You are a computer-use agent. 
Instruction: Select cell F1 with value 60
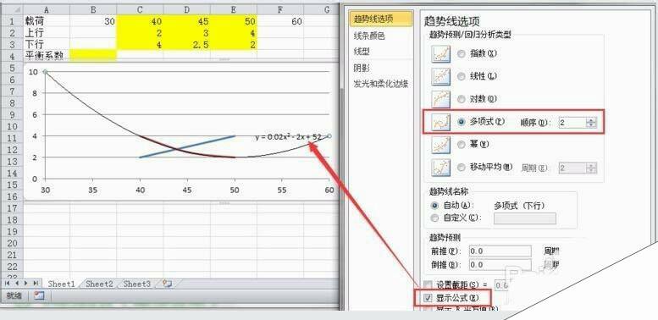point(280,21)
